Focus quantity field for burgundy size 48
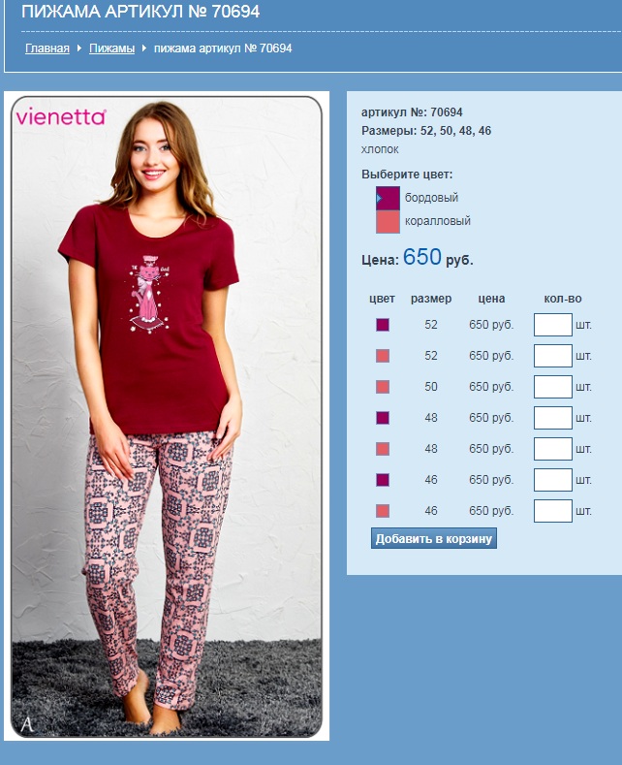 point(553,418)
